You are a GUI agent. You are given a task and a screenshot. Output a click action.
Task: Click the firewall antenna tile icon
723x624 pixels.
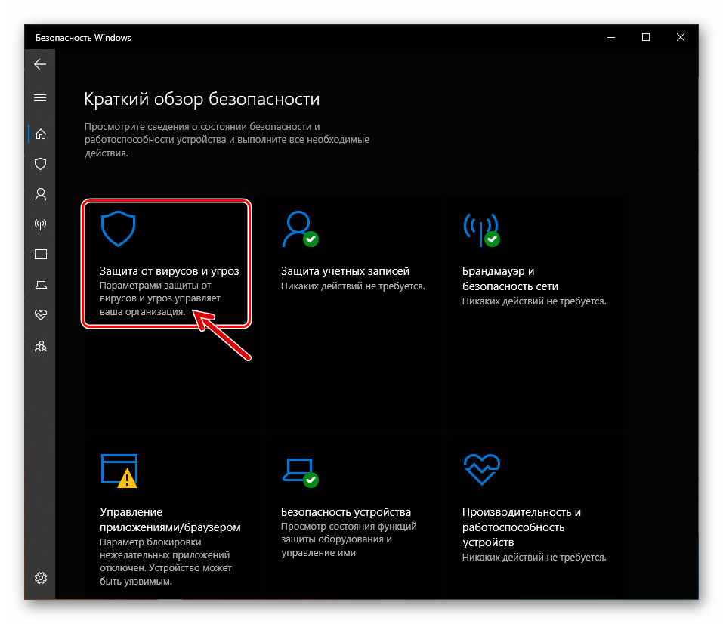click(482, 230)
